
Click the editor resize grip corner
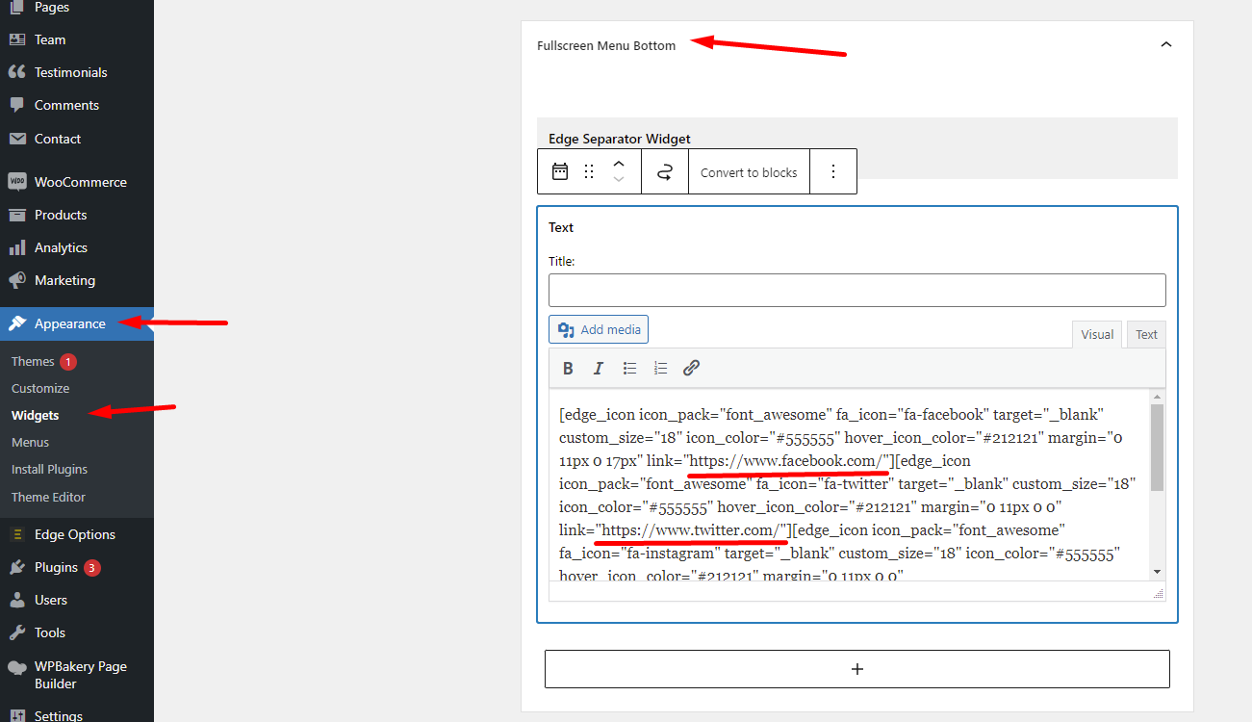pyautogui.click(x=1159, y=594)
